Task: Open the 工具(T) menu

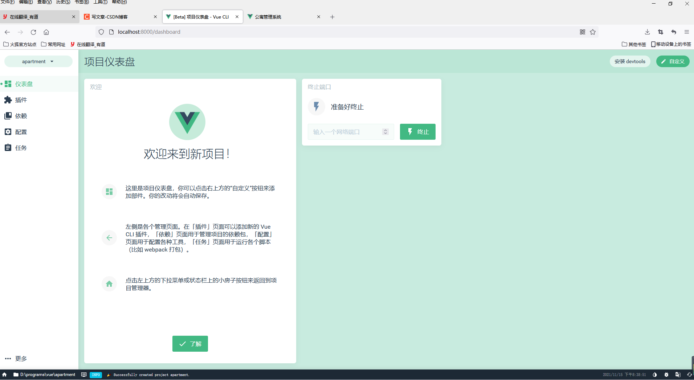Action: click(x=100, y=2)
